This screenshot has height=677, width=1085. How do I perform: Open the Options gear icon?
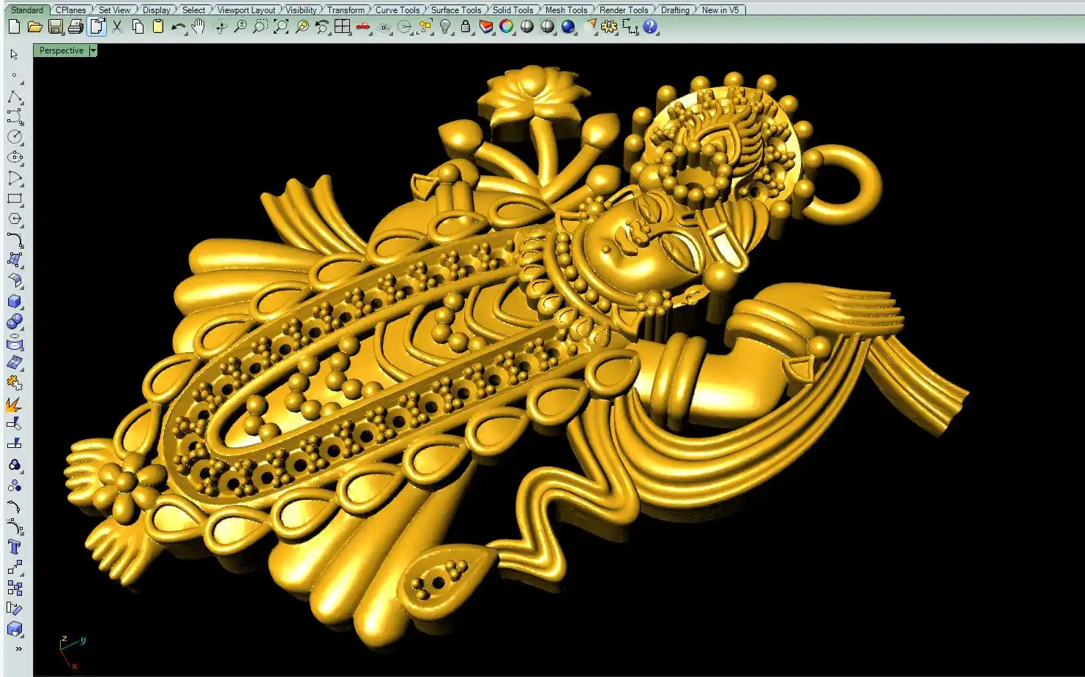[x=608, y=27]
